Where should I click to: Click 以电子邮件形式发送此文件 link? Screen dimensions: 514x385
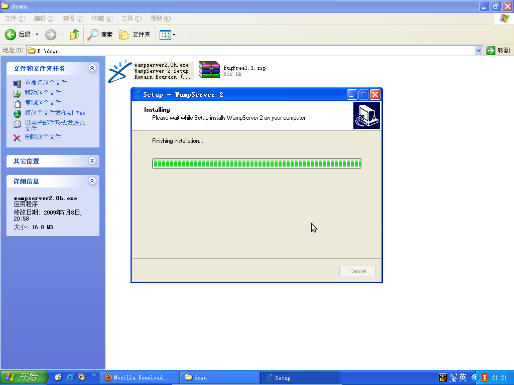click(55, 125)
